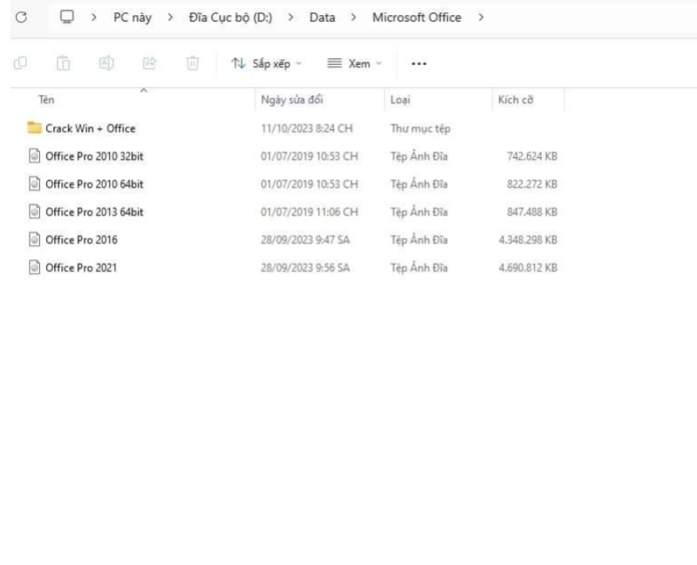
Task: Click the size 4.690.812 KB
Action: tap(528, 267)
